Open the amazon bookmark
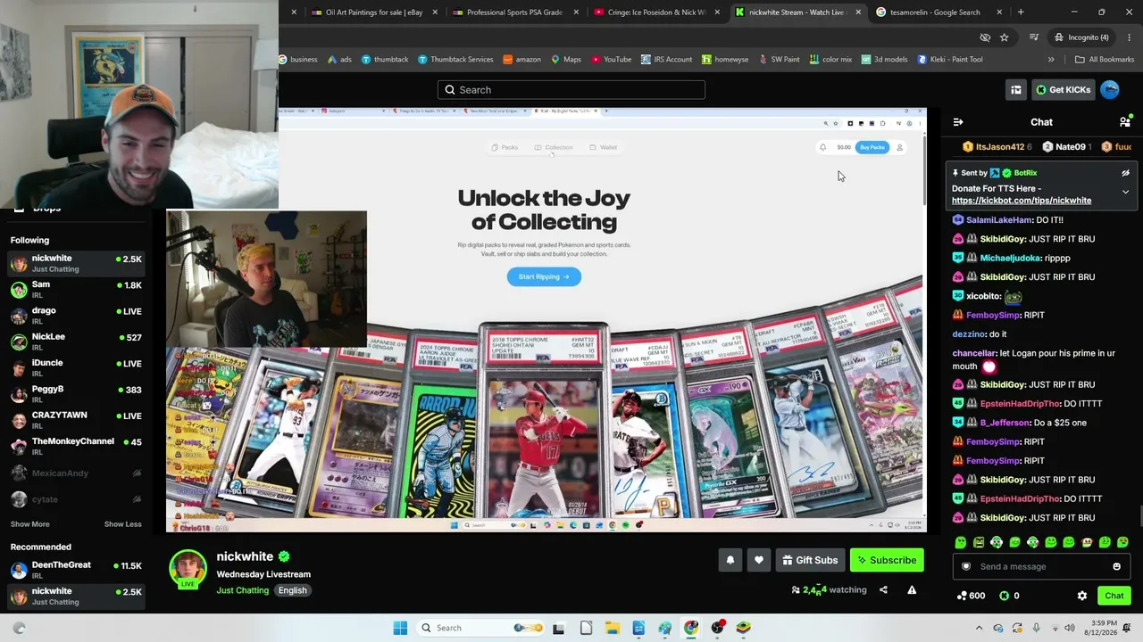 pos(522,60)
